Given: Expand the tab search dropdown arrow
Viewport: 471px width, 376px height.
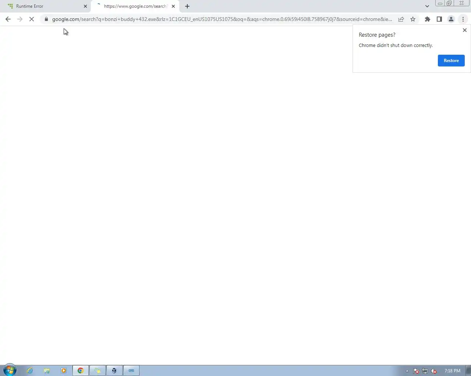Looking at the screenshot, I should tap(427, 6).
